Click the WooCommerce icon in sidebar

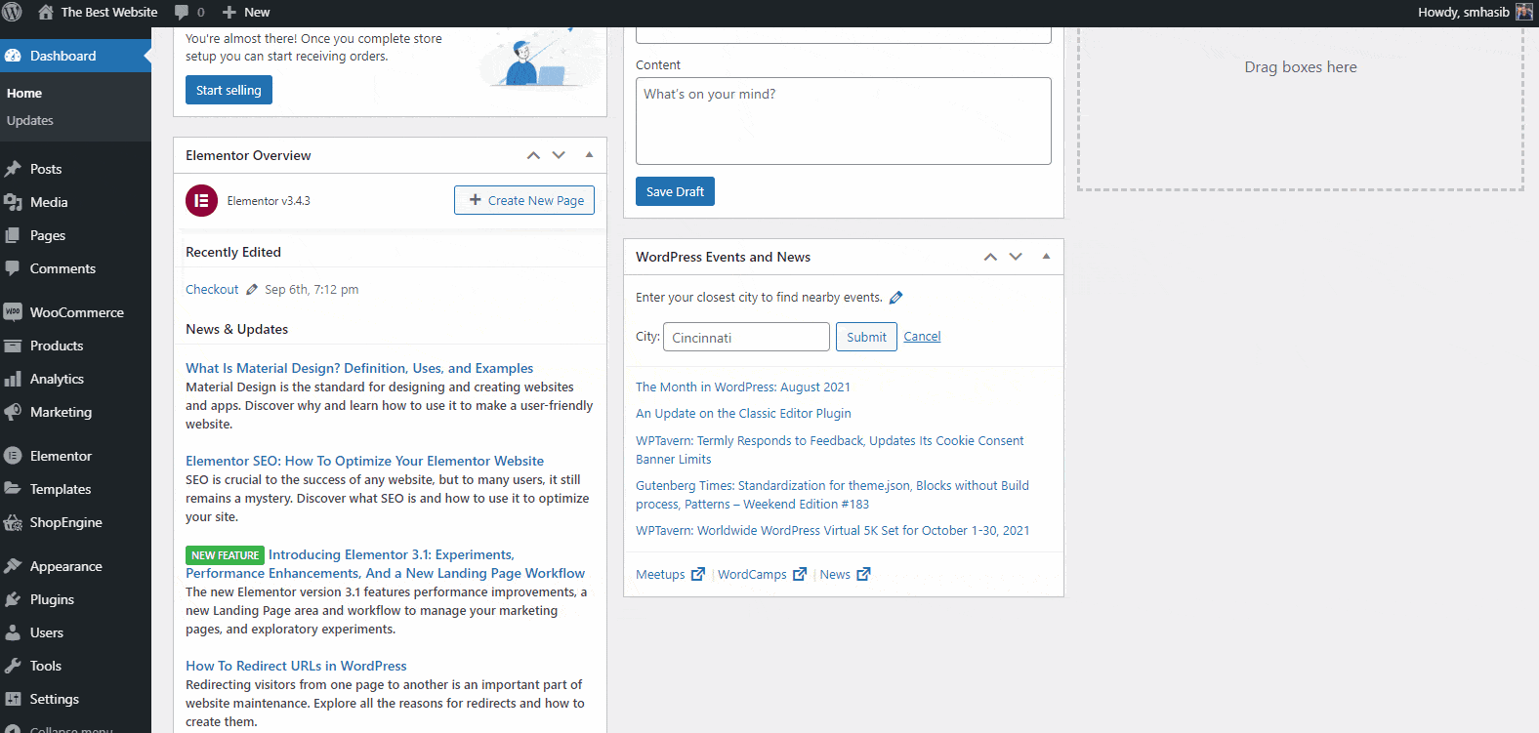pyautogui.click(x=13, y=312)
